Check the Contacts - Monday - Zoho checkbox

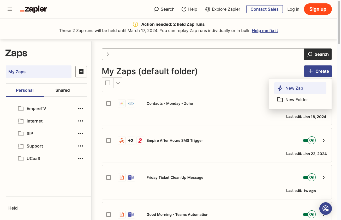pos(109,103)
